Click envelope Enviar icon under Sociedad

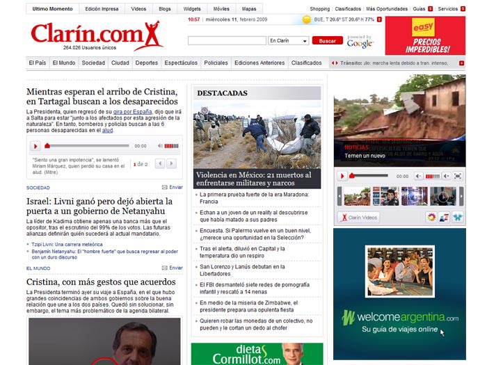pyautogui.click(x=165, y=188)
